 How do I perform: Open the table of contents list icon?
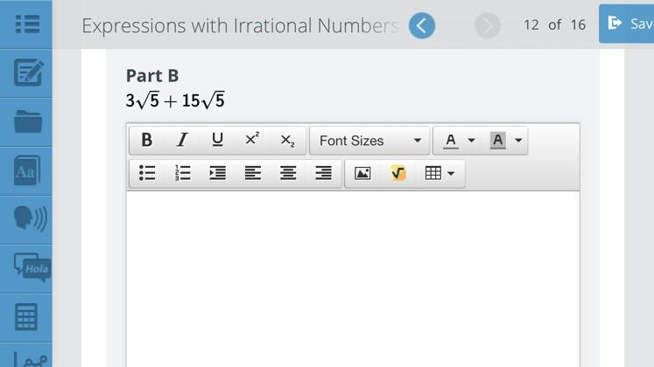point(27,24)
